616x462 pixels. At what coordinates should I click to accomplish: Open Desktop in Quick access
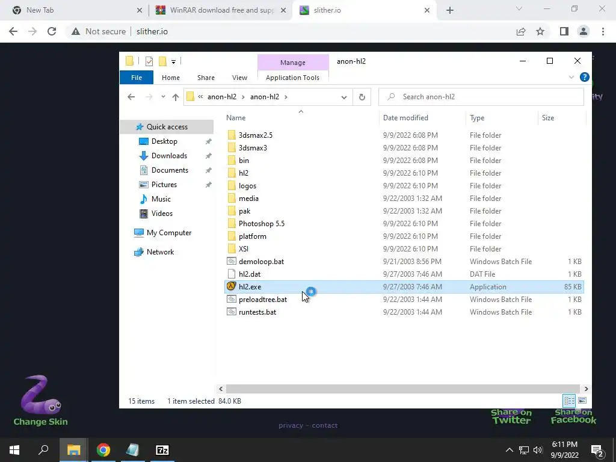(164, 141)
